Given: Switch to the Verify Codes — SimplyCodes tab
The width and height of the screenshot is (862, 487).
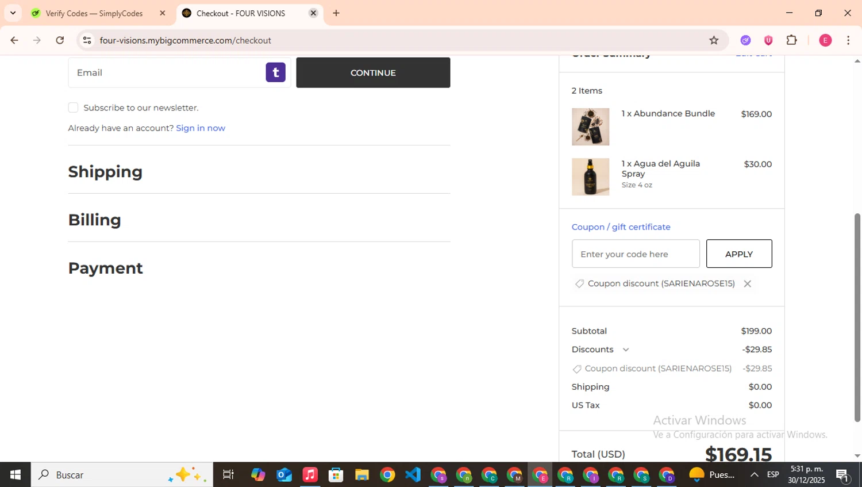Looking at the screenshot, I should (98, 13).
